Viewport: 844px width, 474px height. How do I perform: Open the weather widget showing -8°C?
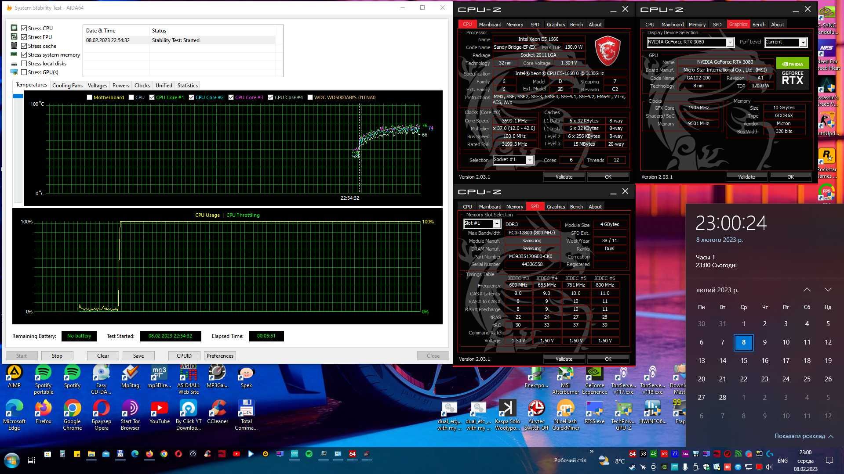pyautogui.click(x=611, y=460)
